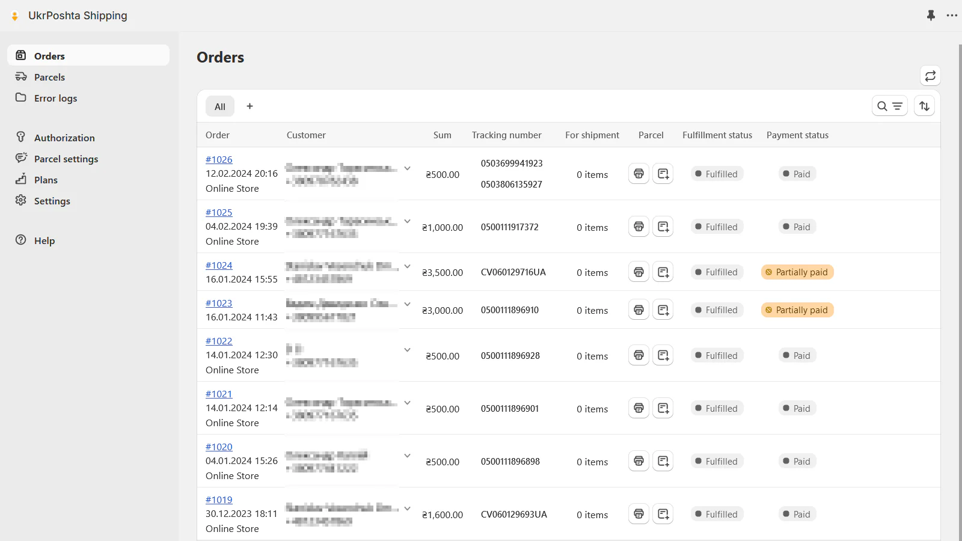Open the three-dot more options menu
Viewport: 962px width, 541px height.
coord(952,16)
